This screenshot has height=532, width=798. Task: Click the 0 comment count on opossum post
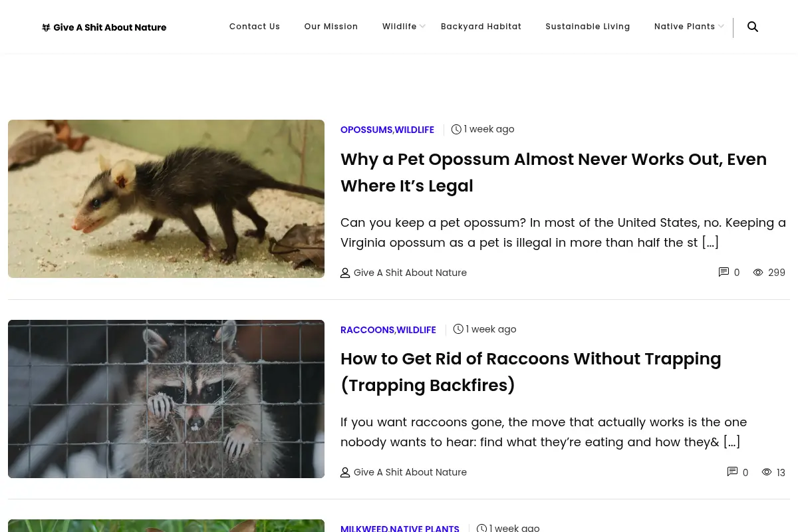[737, 273]
